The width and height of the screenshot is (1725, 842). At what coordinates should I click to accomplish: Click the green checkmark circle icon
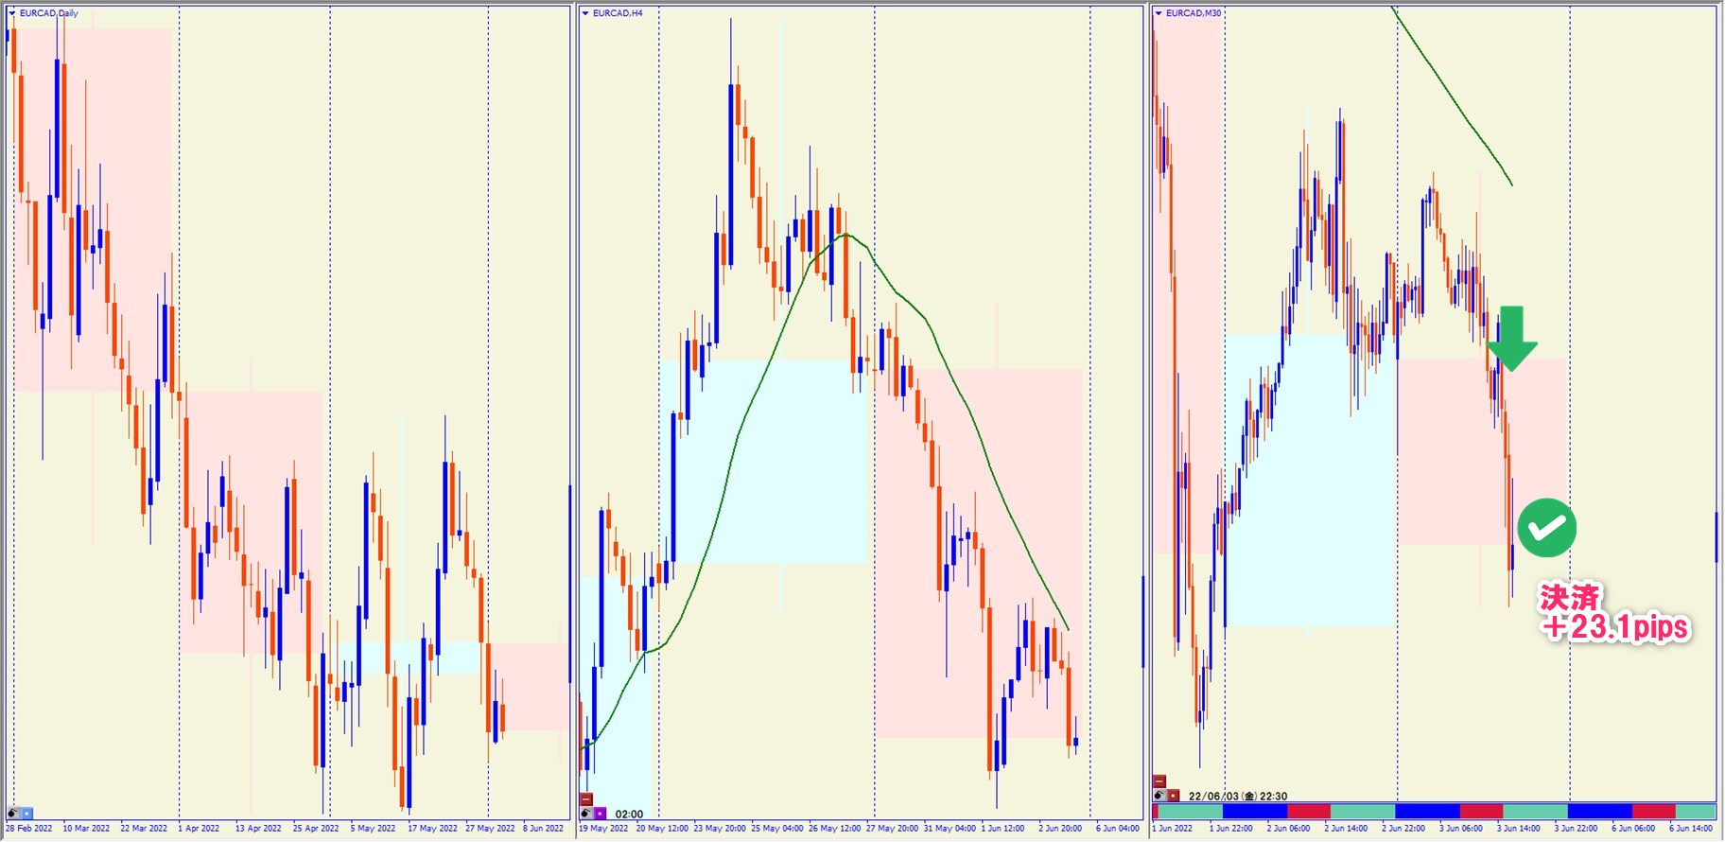tap(1546, 528)
